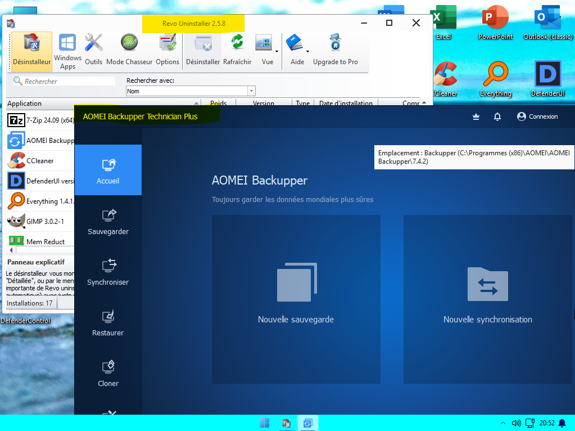Select the DefenderControl desktop label
Screen dimensions: 575x431
[x=25, y=321]
